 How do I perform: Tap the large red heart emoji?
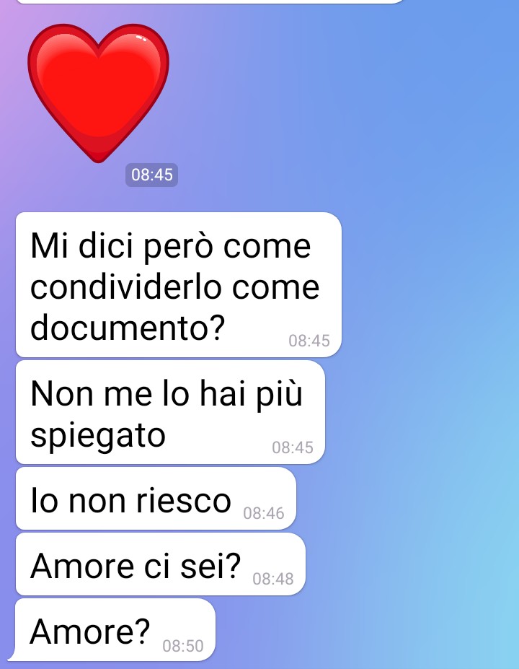click(99, 93)
